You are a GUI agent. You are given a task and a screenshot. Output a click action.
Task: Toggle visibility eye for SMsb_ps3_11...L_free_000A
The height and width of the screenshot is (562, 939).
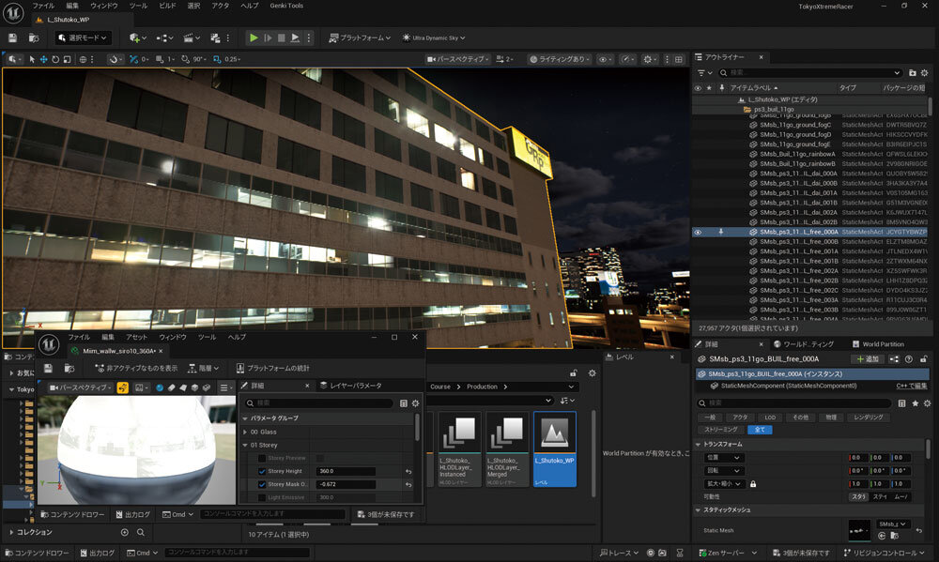(698, 232)
